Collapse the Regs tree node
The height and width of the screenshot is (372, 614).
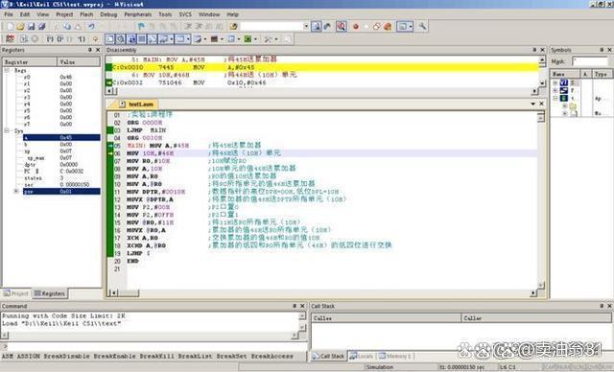coord(7,70)
